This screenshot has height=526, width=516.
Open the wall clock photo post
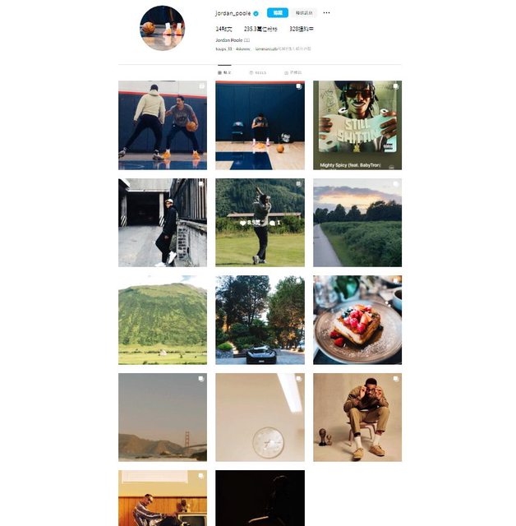coord(260,418)
